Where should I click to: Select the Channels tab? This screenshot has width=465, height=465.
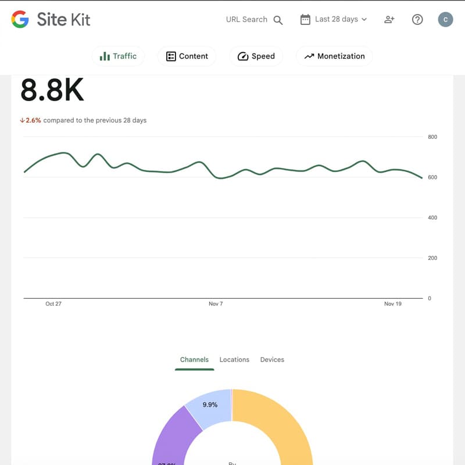tap(194, 360)
